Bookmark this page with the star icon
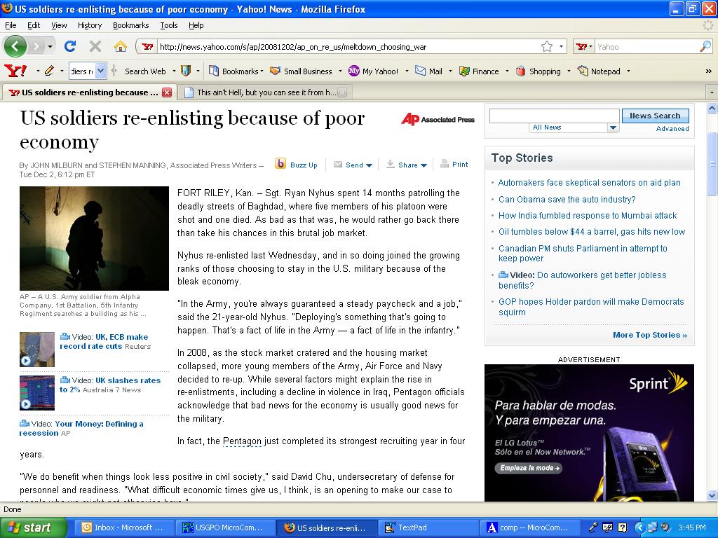718x538 pixels. 546,46
